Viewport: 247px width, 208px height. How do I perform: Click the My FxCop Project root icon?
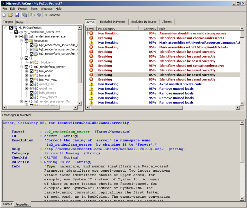pos(15,28)
